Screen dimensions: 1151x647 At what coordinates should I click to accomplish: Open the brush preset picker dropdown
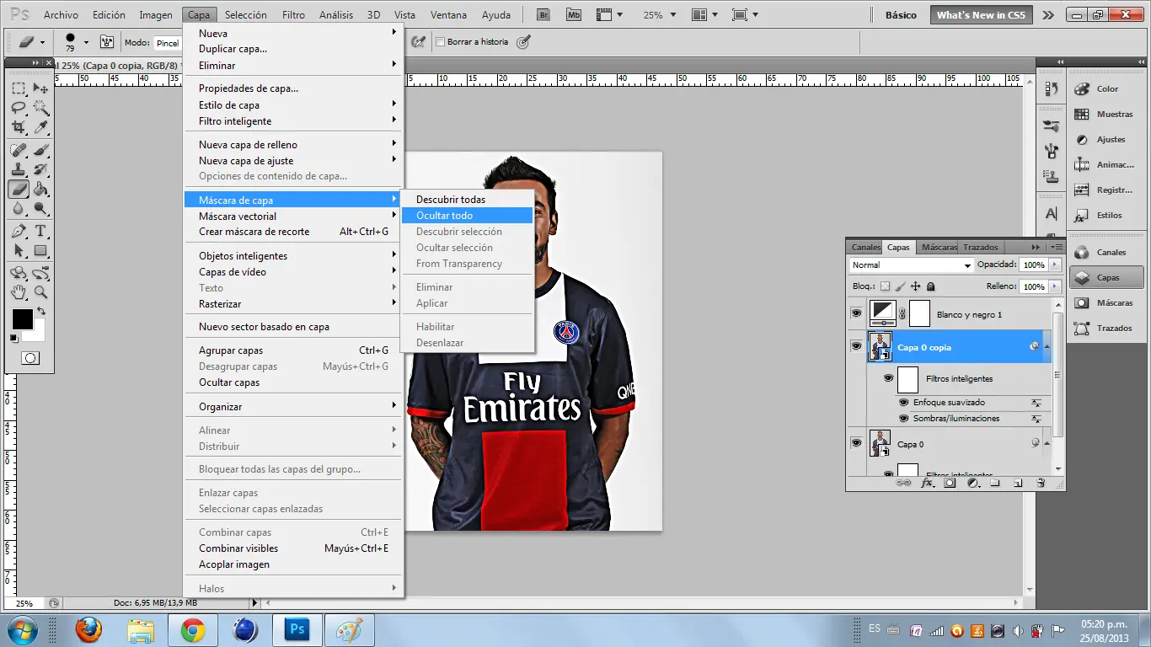(86, 42)
